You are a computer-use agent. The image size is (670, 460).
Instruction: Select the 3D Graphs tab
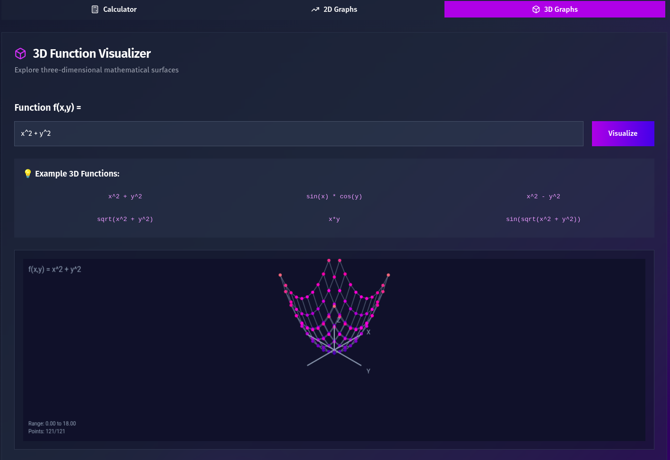click(x=555, y=9)
